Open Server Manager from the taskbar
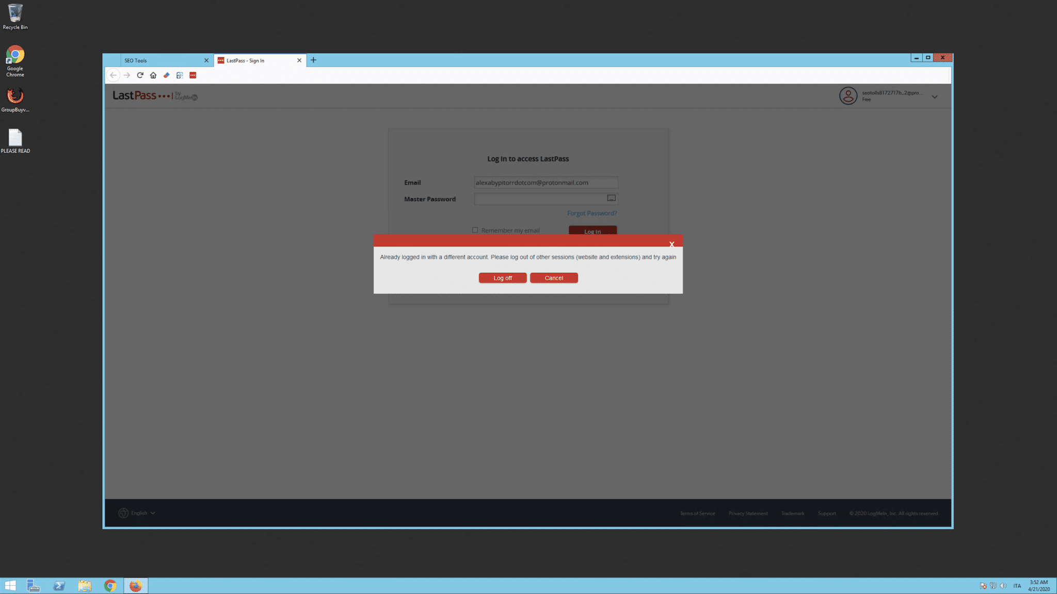Image resolution: width=1057 pixels, height=594 pixels. (34, 586)
